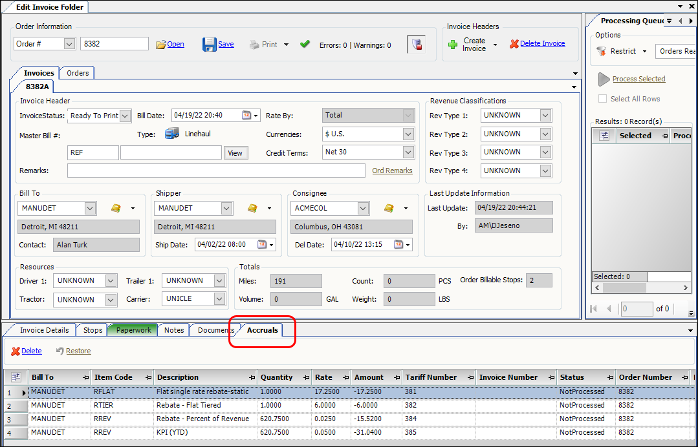This screenshot has height=447, width=698.
Task: Click the Open folder icon
Action: tap(161, 45)
